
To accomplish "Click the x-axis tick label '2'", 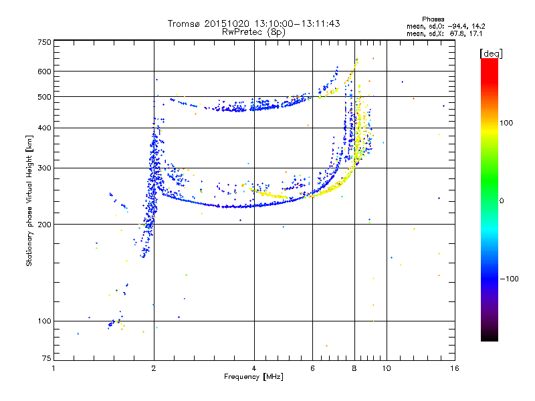I will pyautogui.click(x=154, y=368).
